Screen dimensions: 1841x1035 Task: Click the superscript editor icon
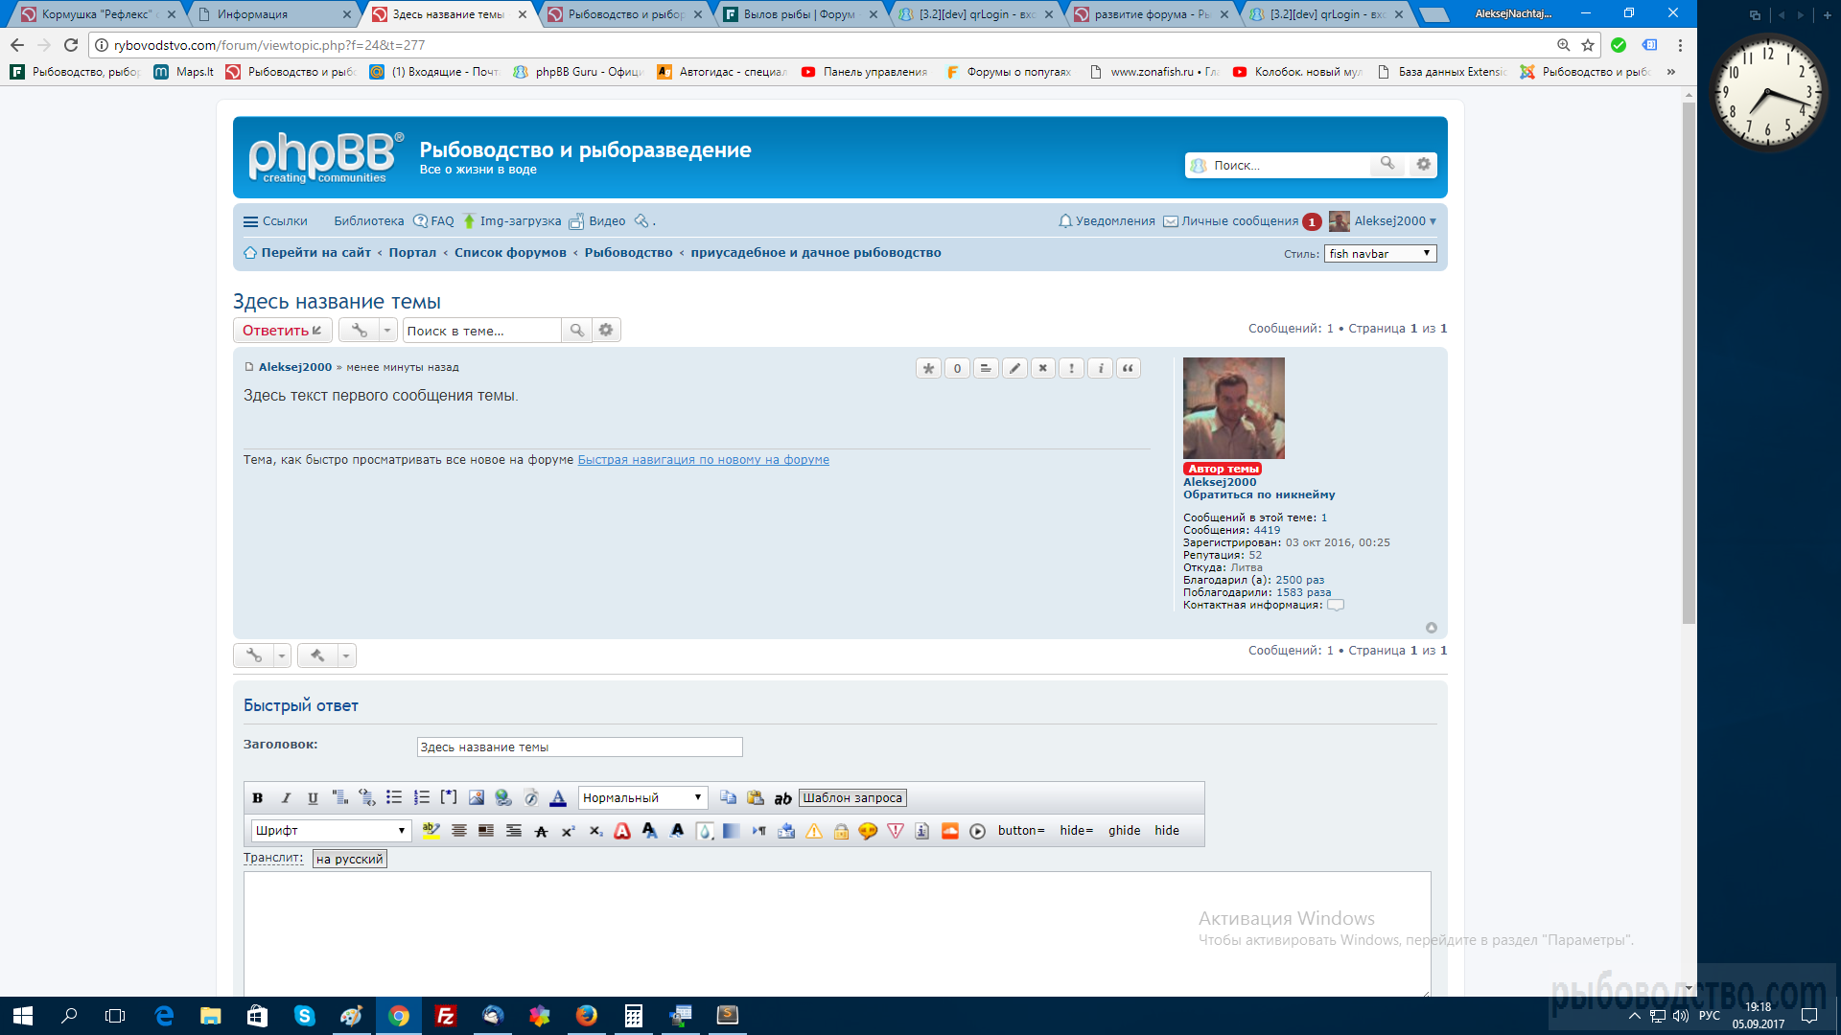tap(569, 831)
